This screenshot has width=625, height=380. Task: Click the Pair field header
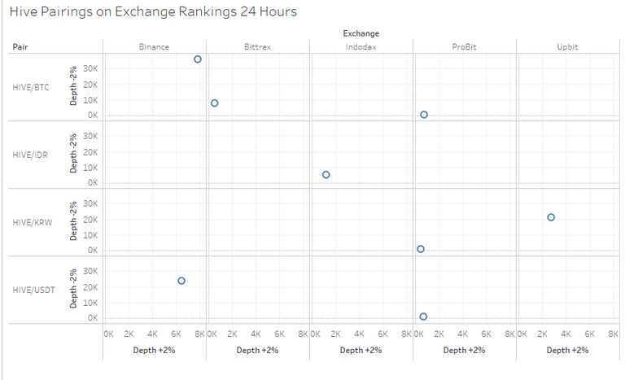(x=20, y=46)
